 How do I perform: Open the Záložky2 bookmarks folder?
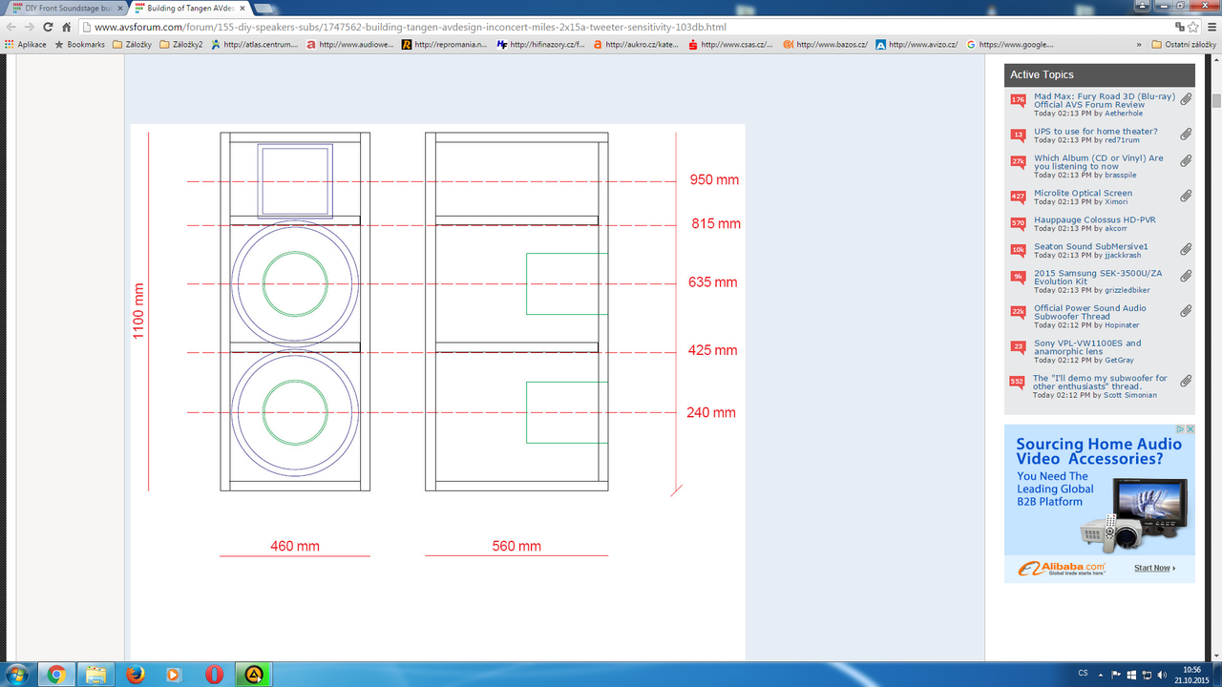point(181,44)
